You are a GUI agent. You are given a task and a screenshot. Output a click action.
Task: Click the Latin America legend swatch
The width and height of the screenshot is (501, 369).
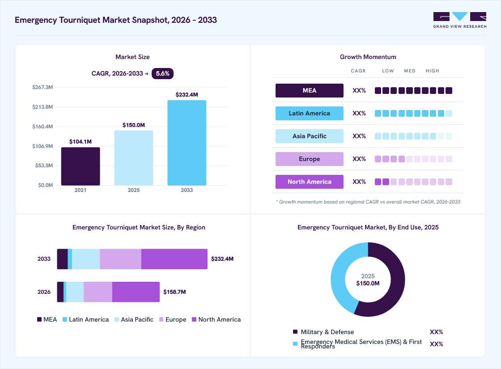point(65,319)
